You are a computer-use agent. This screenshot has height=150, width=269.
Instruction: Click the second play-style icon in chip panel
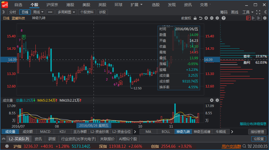click(x=260, y=18)
